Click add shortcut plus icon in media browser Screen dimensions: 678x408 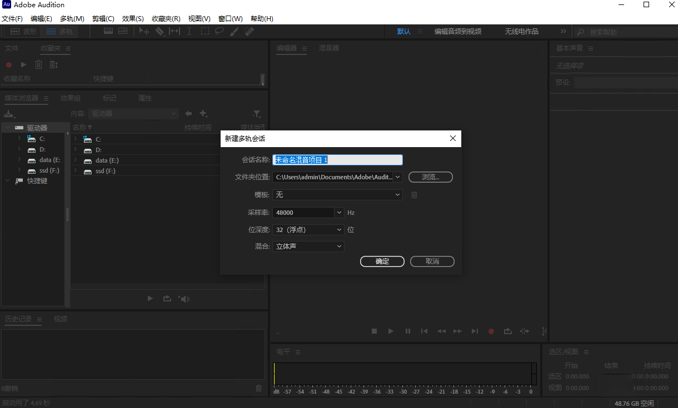click(203, 114)
